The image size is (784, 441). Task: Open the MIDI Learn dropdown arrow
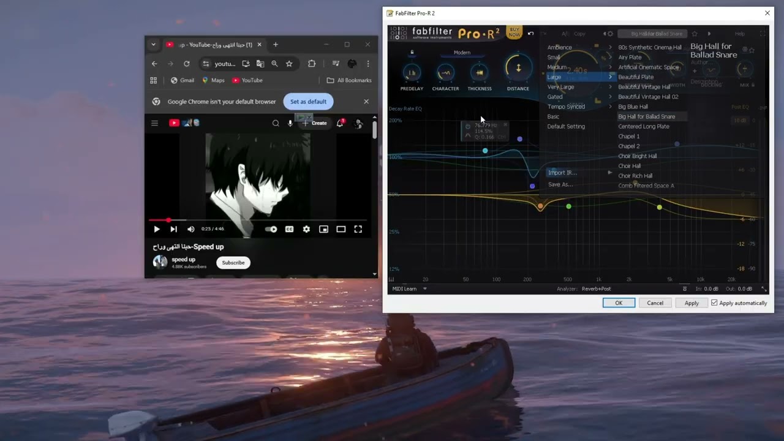pyautogui.click(x=424, y=288)
